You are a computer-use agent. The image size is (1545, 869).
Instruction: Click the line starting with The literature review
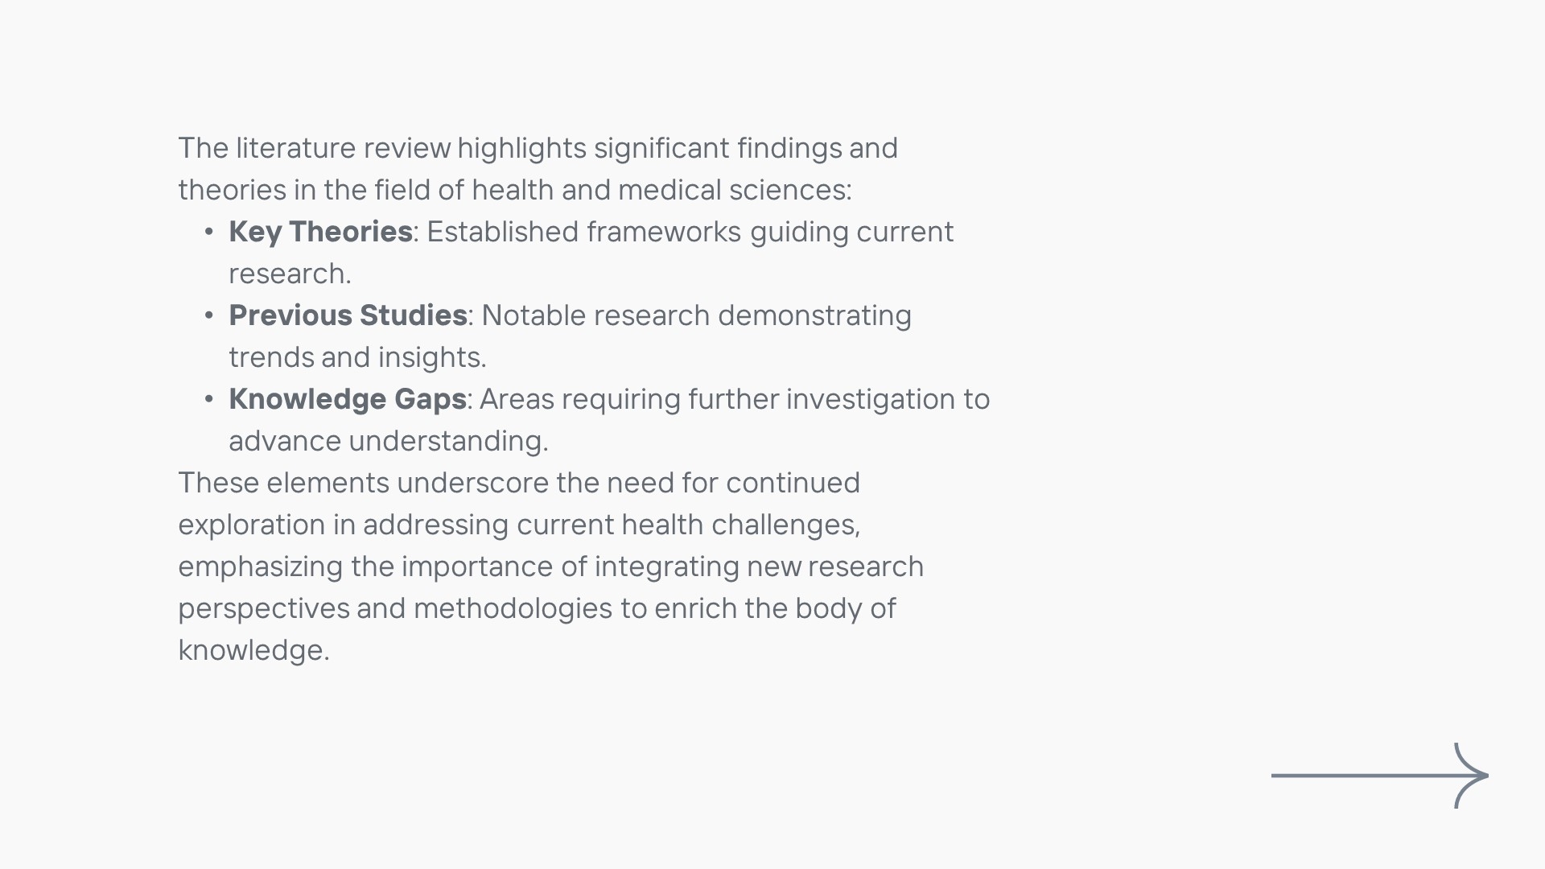point(538,148)
